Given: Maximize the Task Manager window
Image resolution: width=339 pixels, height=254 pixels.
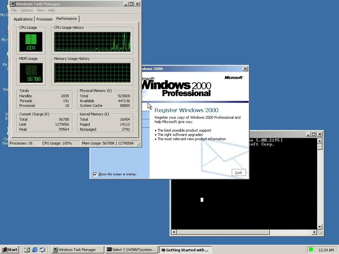Looking at the screenshot, I should [131, 4].
